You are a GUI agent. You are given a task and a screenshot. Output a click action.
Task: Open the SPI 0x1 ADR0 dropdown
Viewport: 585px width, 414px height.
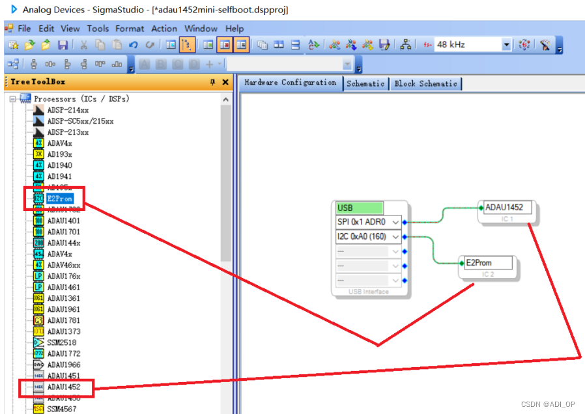tap(395, 223)
